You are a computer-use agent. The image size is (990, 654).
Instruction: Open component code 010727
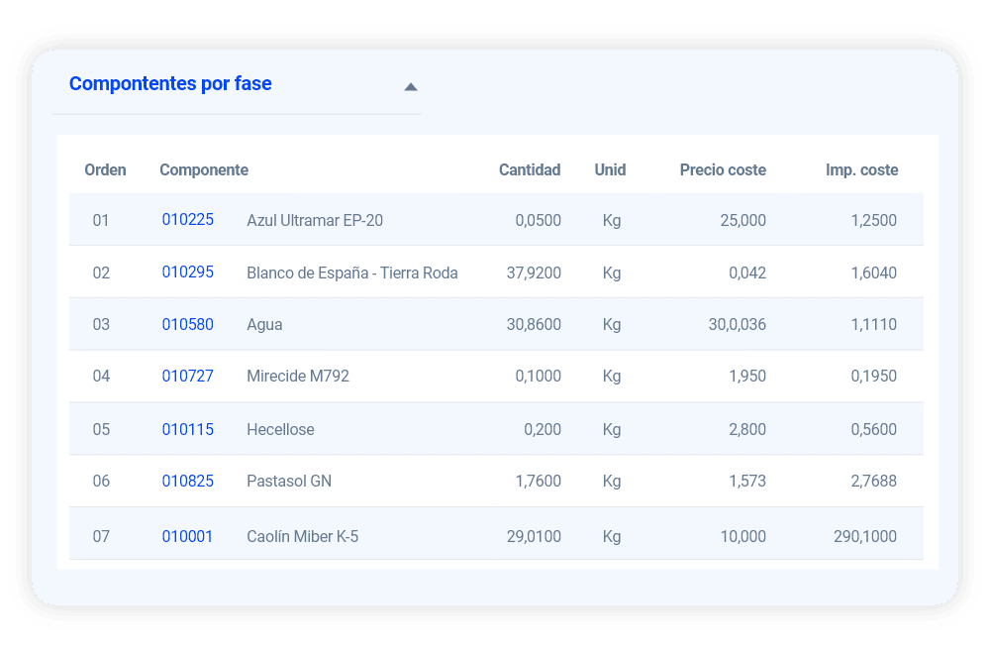tap(187, 376)
